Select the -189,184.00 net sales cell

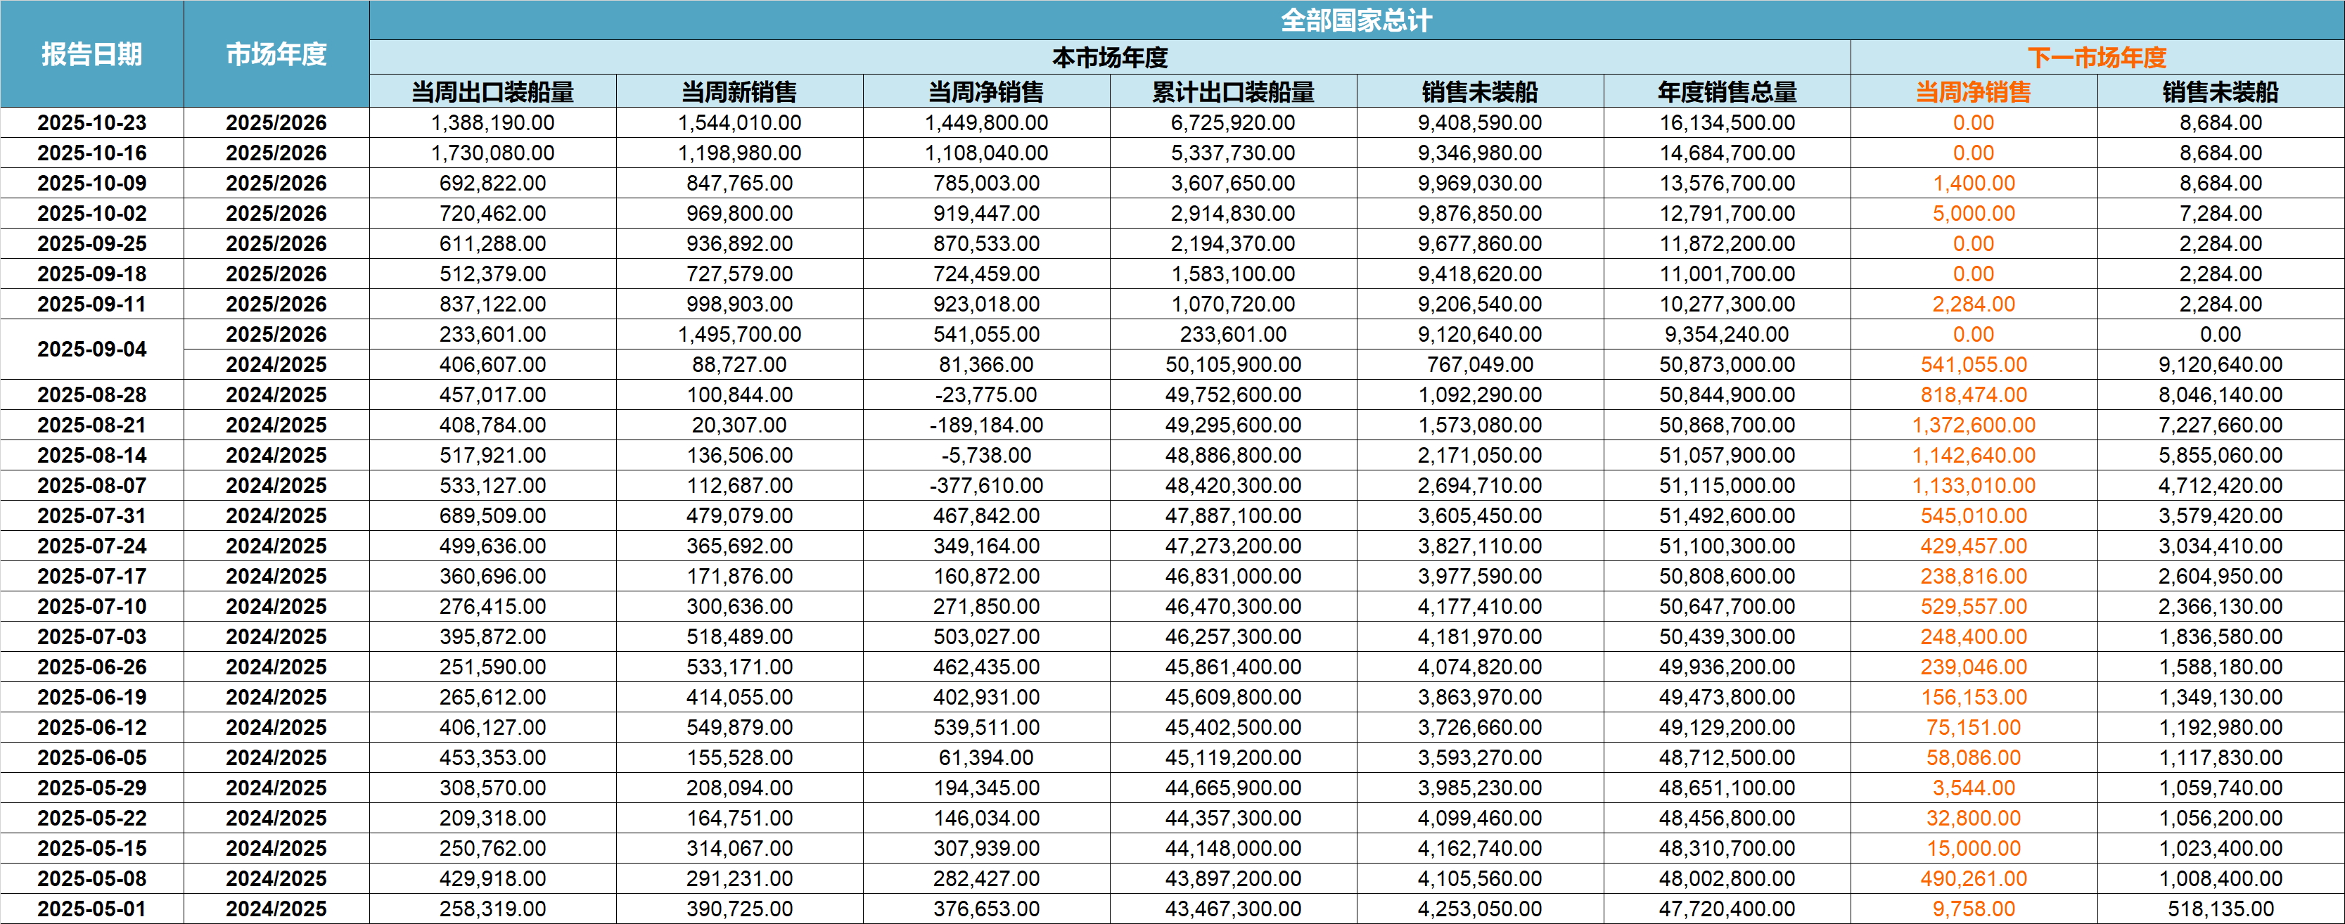[986, 425]
